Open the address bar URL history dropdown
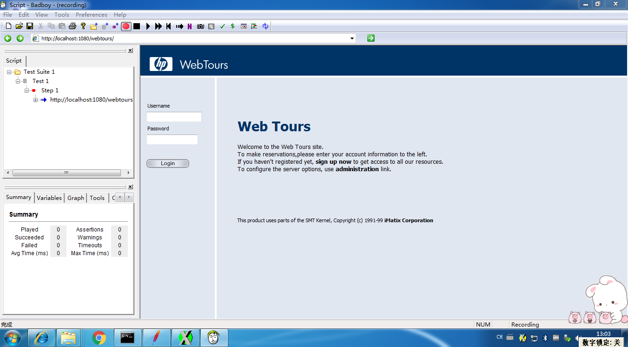The height and width of the screenshot is (347, 628). [x=352, y=39]
